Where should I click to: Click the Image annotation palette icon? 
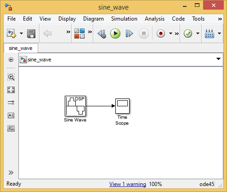point(11,128)
